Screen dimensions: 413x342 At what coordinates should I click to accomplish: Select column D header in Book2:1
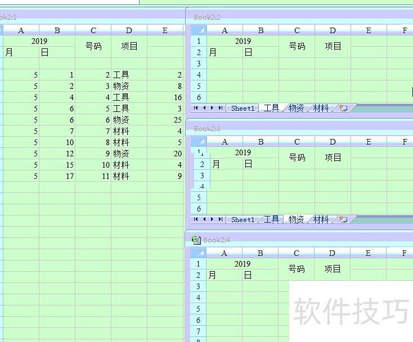tap(129, 30)
